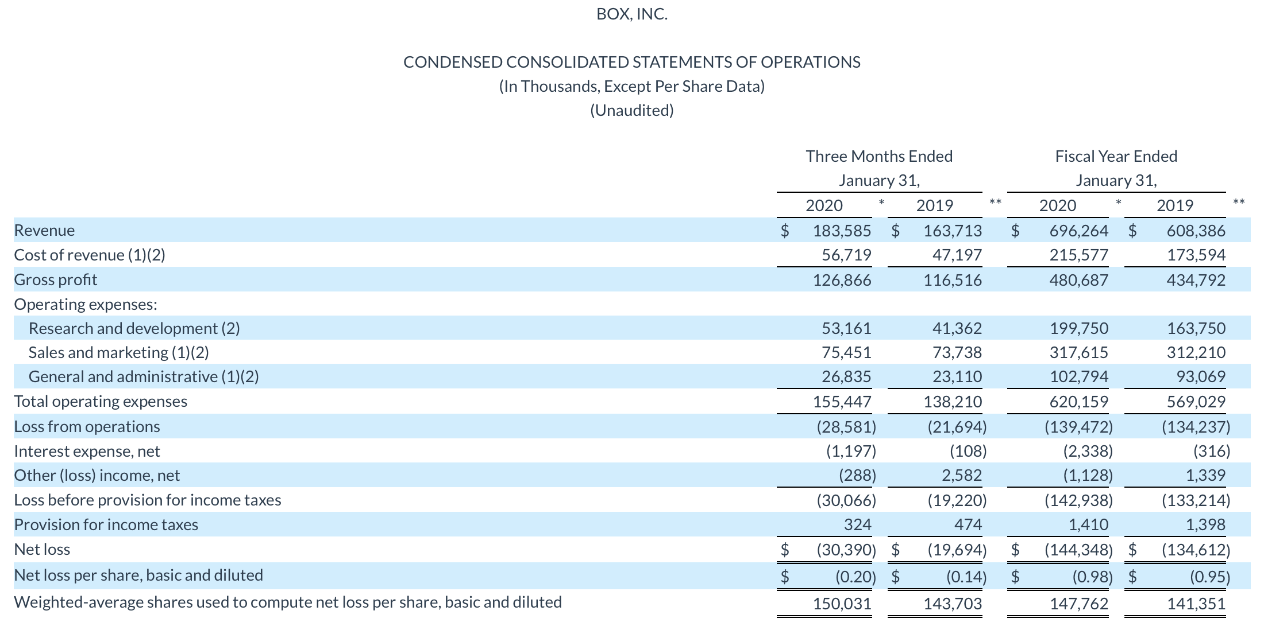Click the Revenue row label
This screenshot has width=1264, height=630.
point(44,230)
